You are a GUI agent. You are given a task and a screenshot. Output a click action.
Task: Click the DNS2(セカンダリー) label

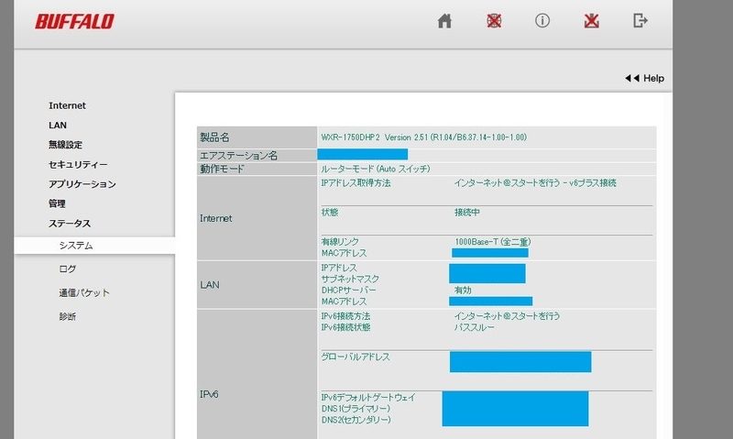click(x=356, y=420)
